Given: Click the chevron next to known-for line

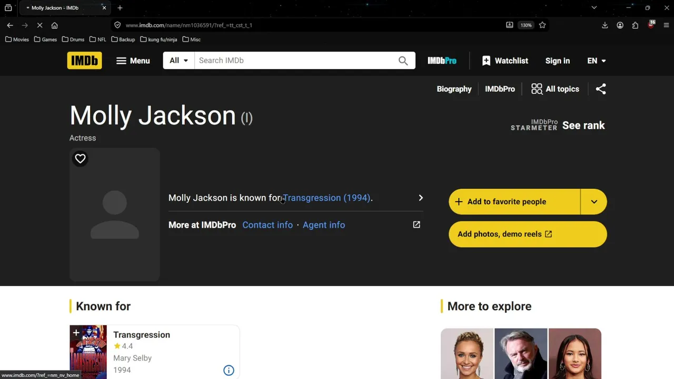Looking at the screenshot, I should (x=420, y=198).
